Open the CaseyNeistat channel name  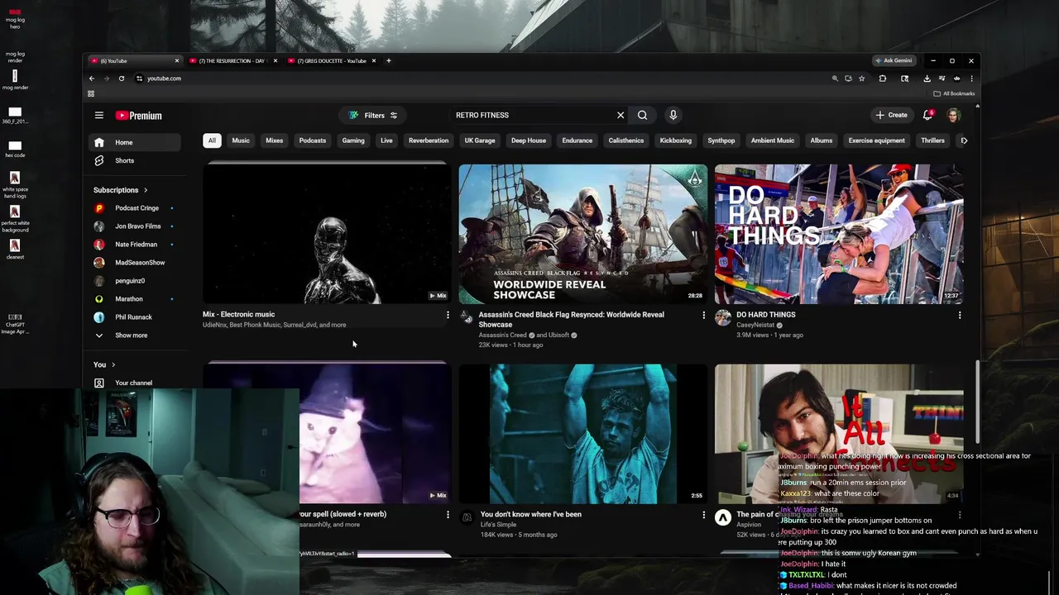755,325
